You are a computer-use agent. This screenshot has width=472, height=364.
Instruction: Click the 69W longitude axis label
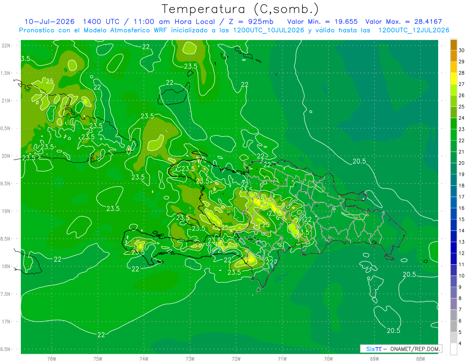tap(374, 359)
